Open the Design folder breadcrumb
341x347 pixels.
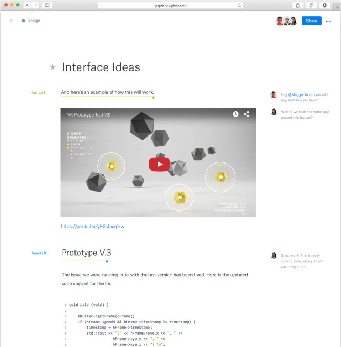click(31, 21)
